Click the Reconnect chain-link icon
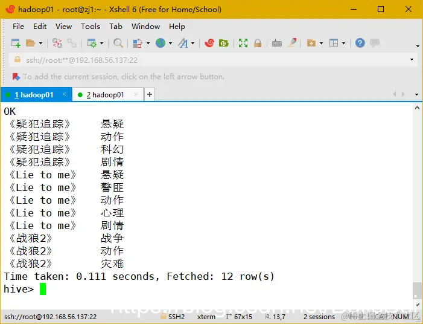423x324 pixels. [x=72, y=43]
